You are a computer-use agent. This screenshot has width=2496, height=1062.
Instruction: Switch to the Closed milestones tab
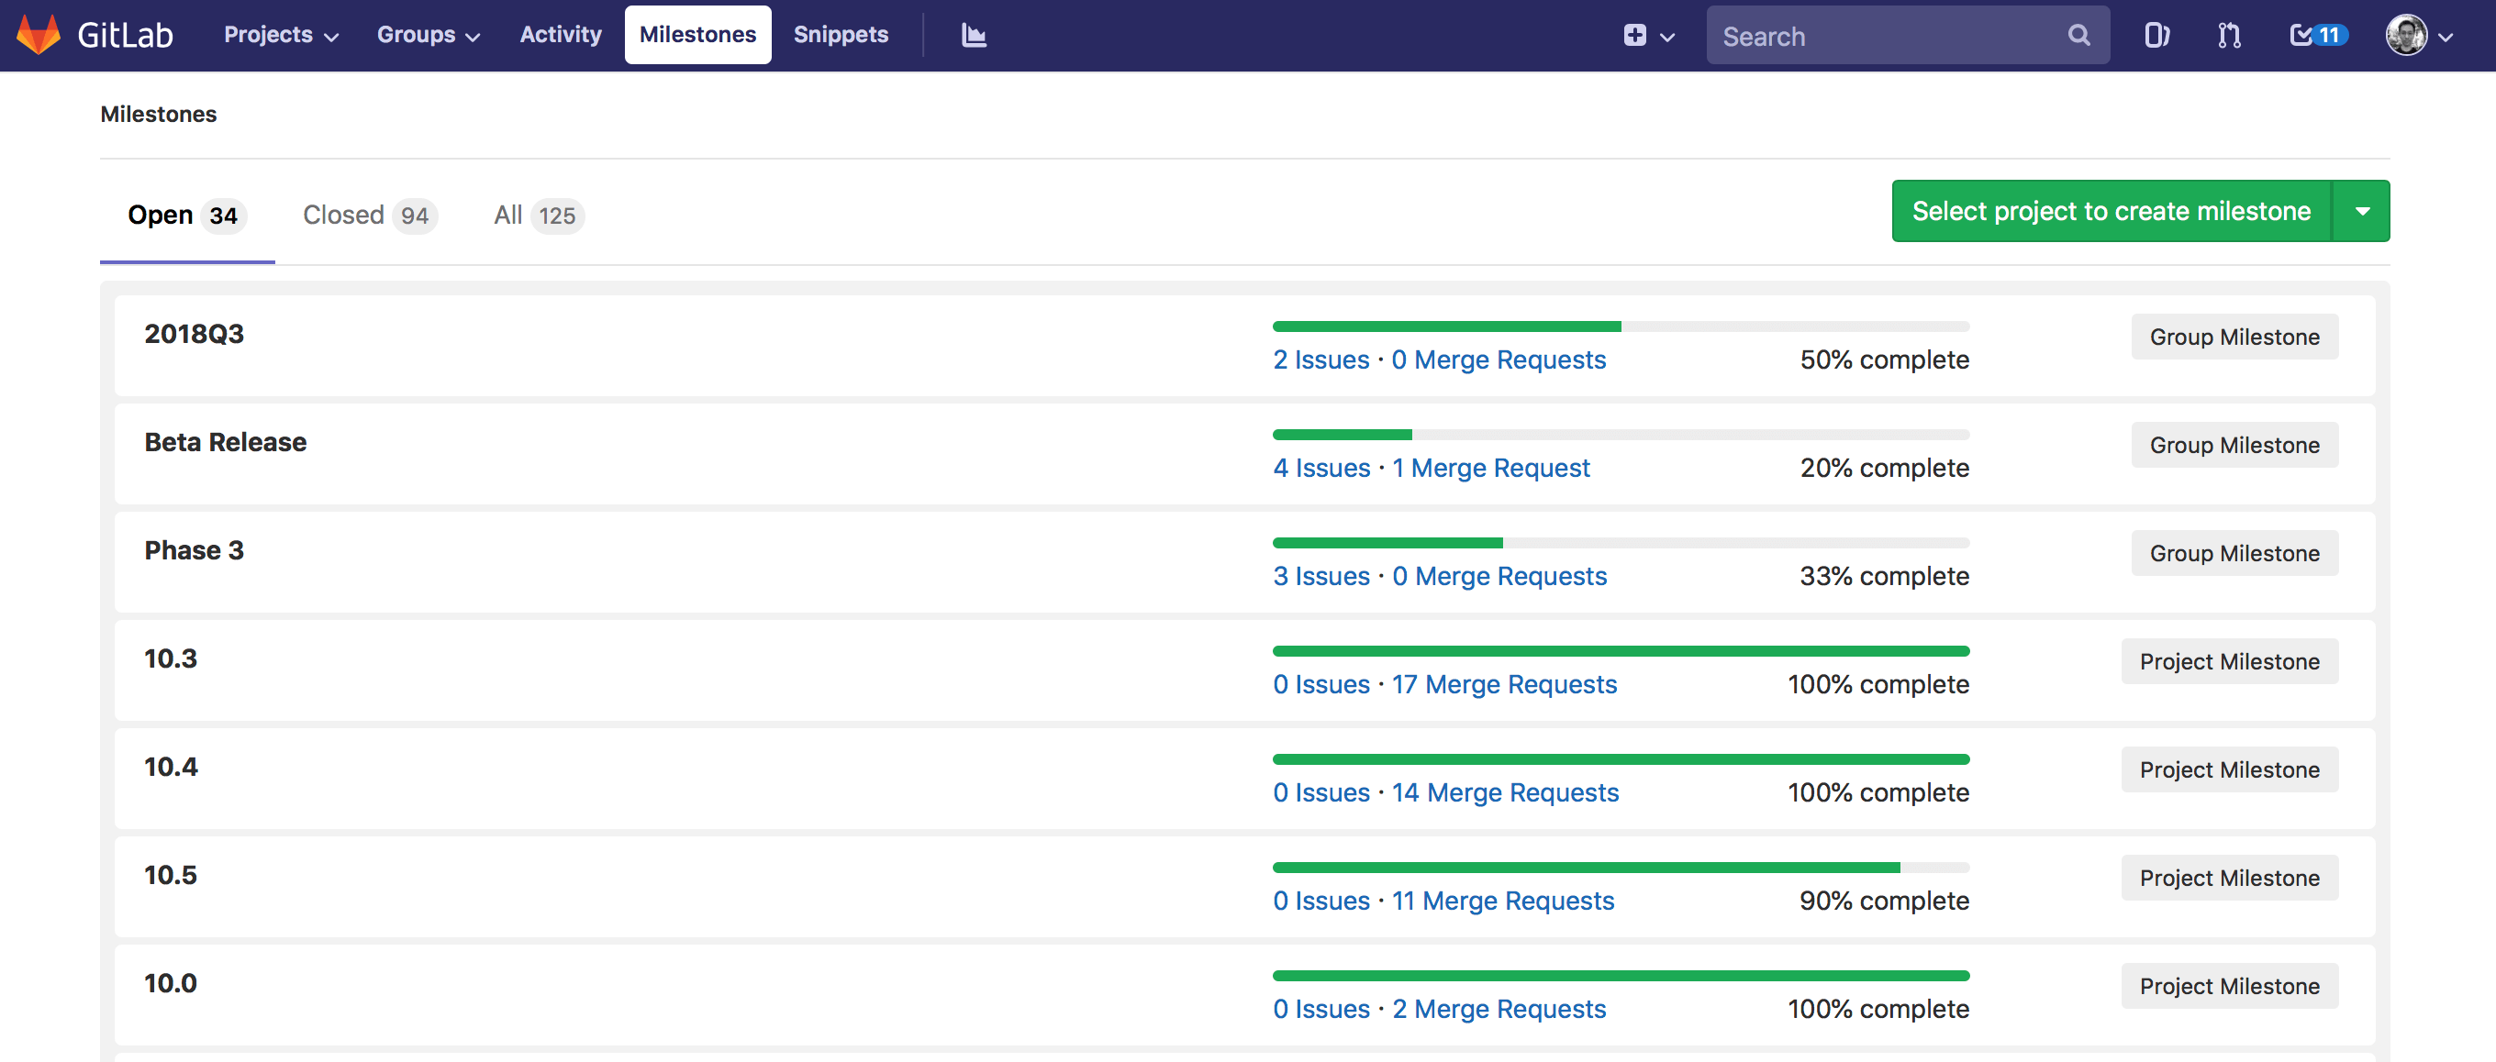[x=370, y=215]
